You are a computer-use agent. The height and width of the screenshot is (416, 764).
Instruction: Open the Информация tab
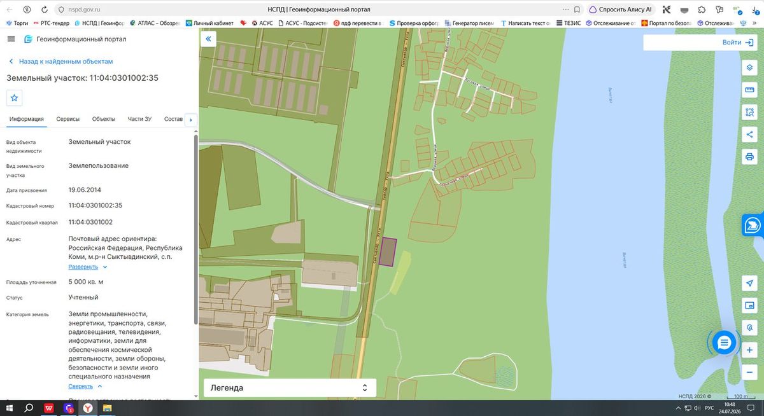pos(27,119)
